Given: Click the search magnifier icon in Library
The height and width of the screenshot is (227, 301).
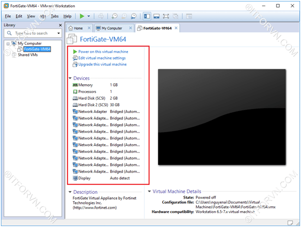Looking at the screenshot, I should 9,33.
